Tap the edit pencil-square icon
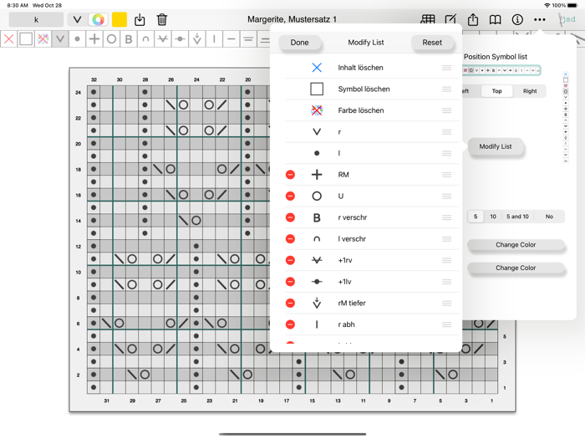The image size is (585, 439). (x=450, y=19)
